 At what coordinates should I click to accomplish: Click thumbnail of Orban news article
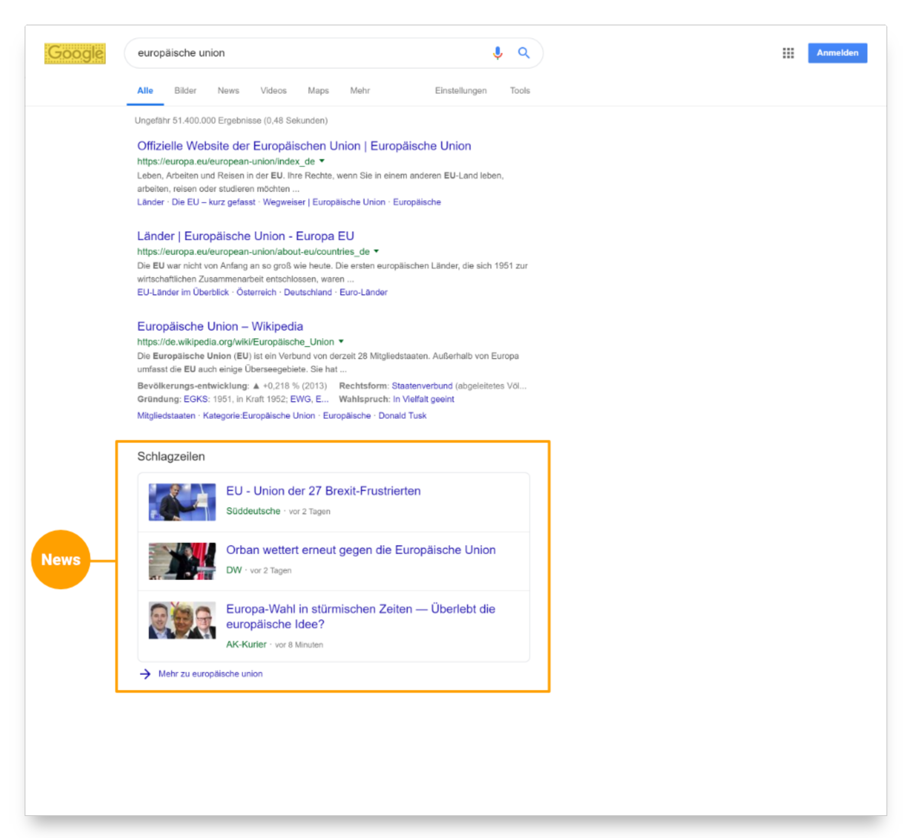click(x=182, y=561)
